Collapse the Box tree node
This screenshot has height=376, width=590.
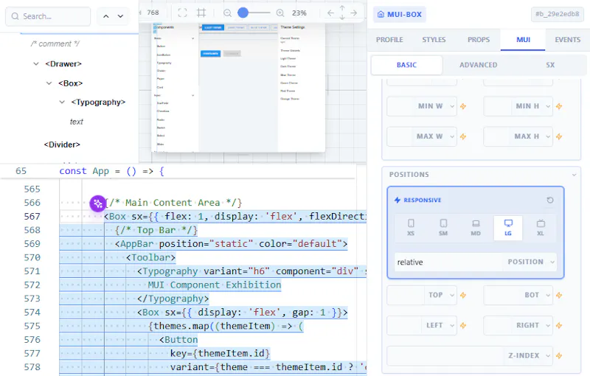click(x=49, y=83)
